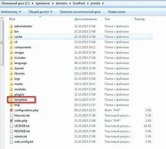The image size is (166, 149).
Task: Select the htaccess.txt file name
Action: click(22, 115)
